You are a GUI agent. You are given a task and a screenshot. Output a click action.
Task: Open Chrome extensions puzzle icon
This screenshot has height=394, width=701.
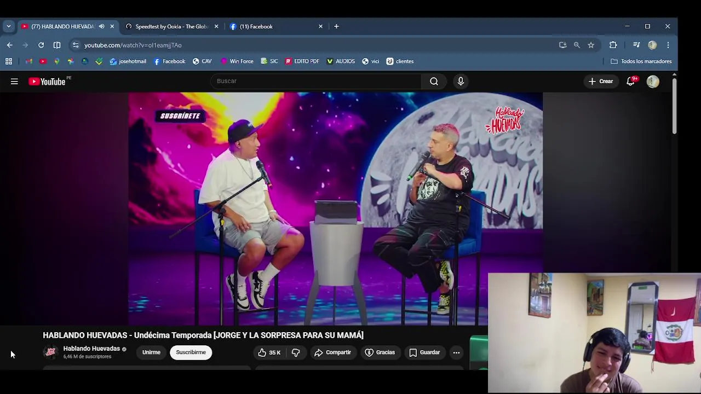pyautogui.click(x=613, y=45)
